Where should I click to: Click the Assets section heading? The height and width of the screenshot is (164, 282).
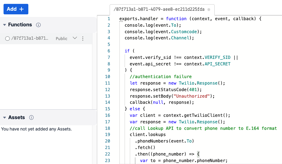tap(17, 117)
